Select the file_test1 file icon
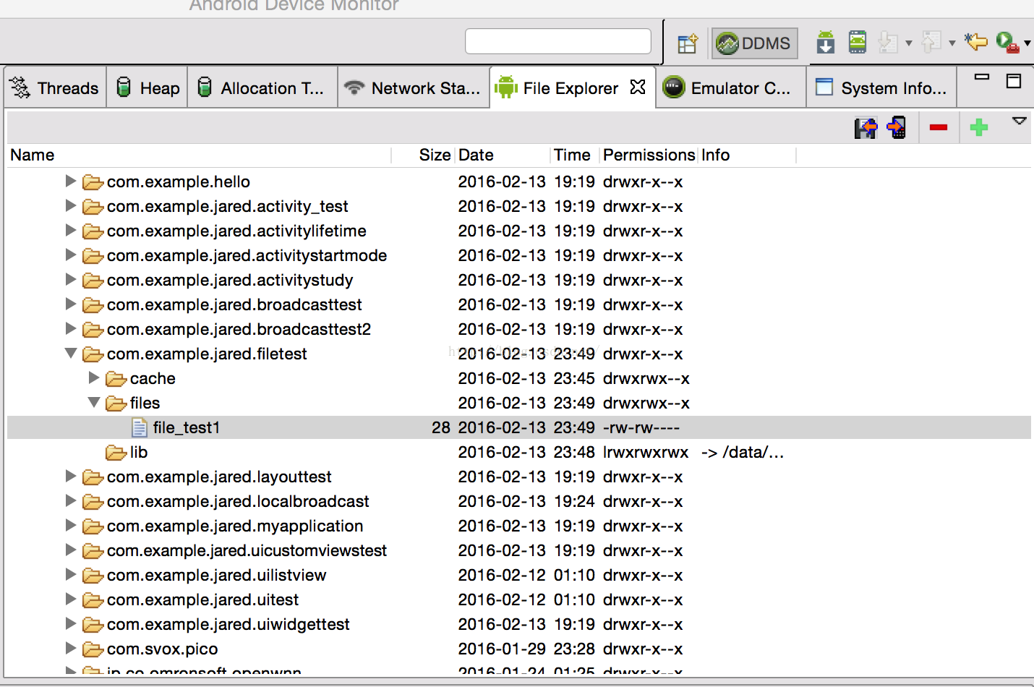1034x687 pixels. pyautogui.click(x=140, y=427)
